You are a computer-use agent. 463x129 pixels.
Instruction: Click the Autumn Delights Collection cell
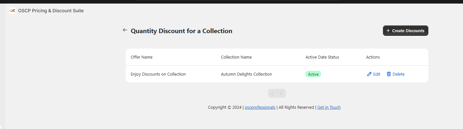click(246, 74)
